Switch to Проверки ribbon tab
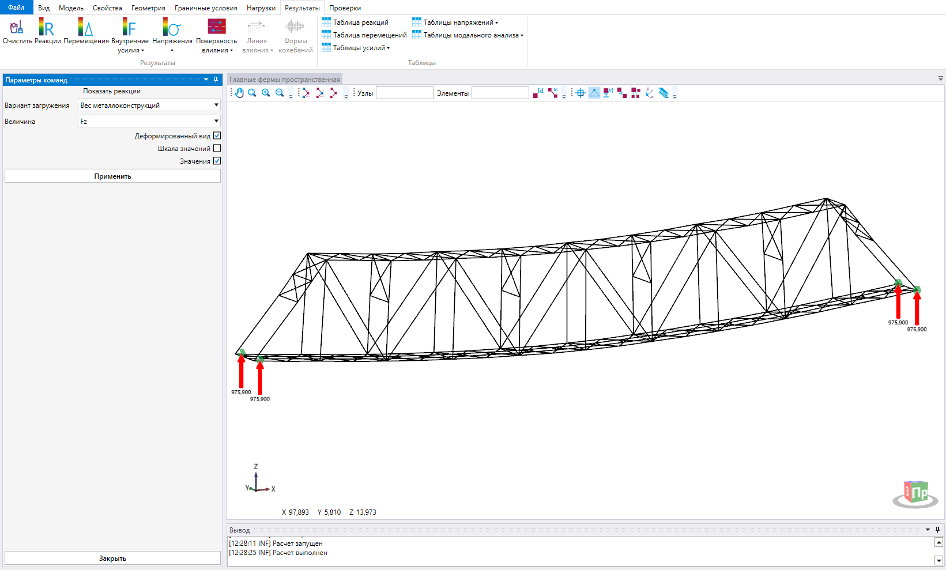Image resolution: width=946 pixels, height=570 pixels. 345,8
